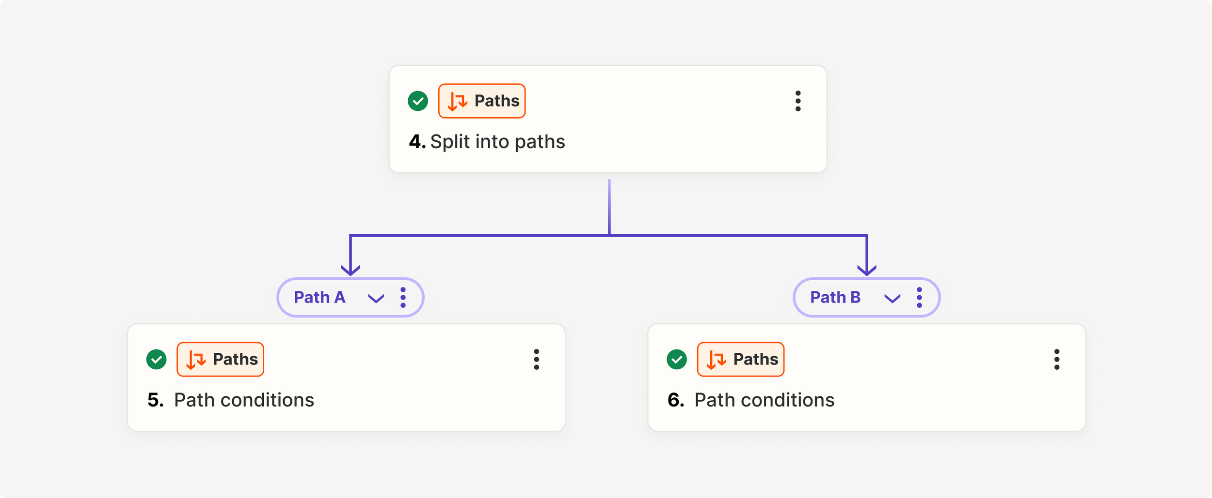Click green checkmark on step 6
The height and width of the screenshot is (498, 1212).
677,360
